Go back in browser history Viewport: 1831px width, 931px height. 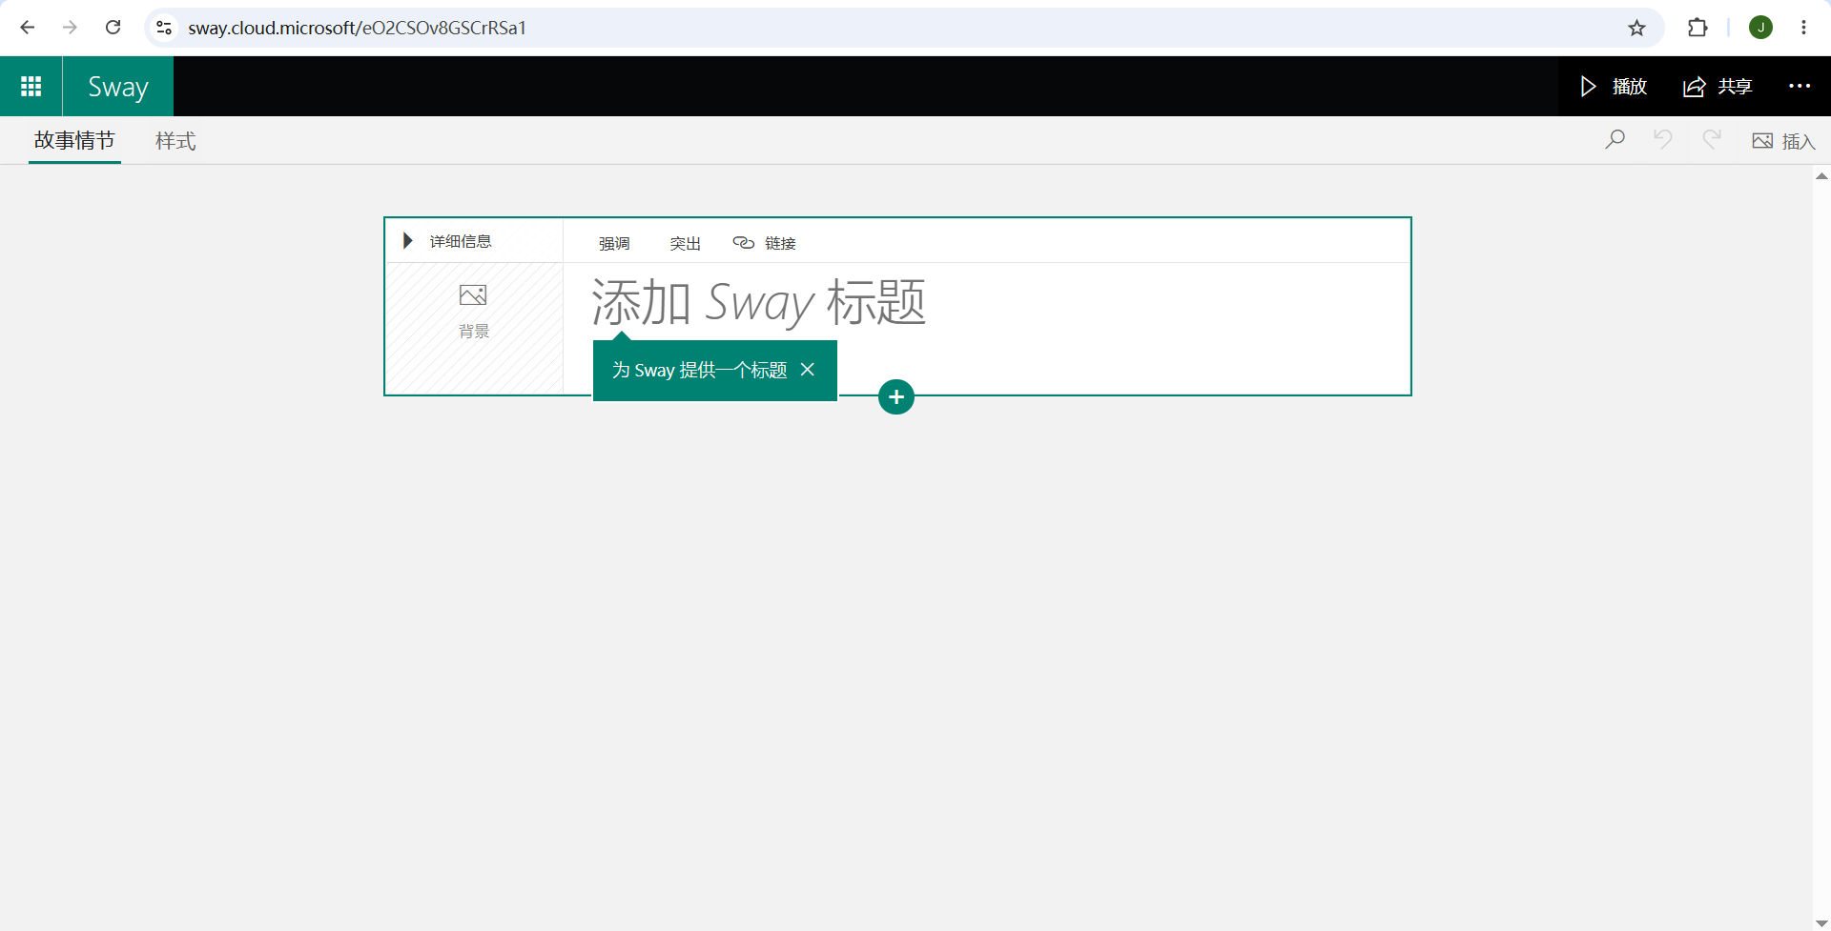[28, 28]
